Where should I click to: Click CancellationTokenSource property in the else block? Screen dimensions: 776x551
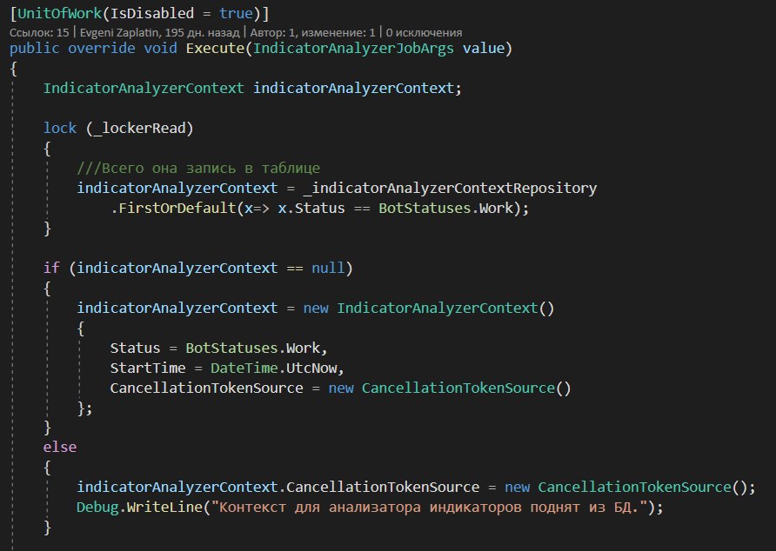pos(383,488)
